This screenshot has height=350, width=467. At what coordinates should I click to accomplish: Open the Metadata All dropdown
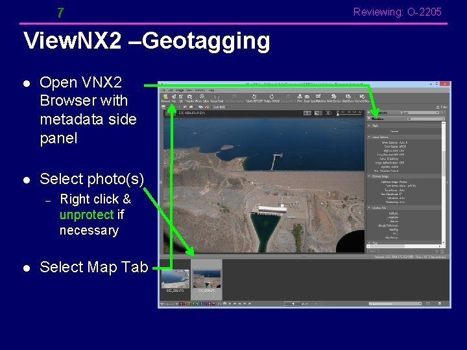[x=426, y=119]
